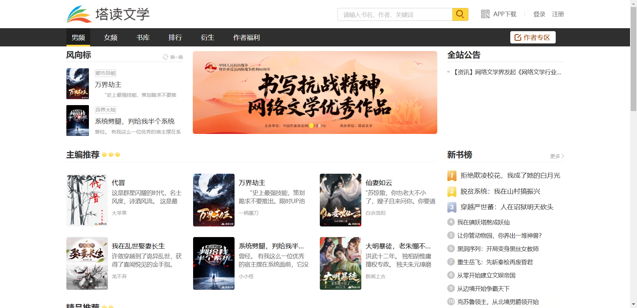Click the search magnifier icon

click(460, 14)
